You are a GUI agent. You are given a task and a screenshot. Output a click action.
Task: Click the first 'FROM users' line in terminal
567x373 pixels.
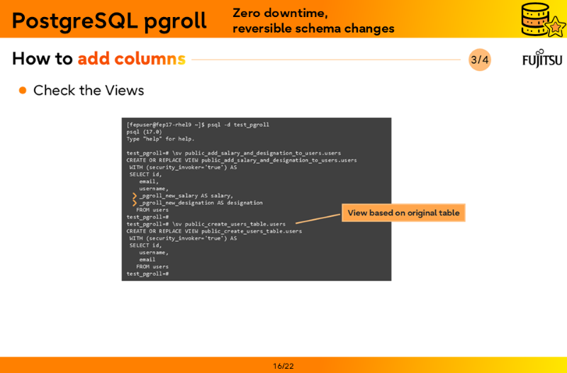pos(152,210)
